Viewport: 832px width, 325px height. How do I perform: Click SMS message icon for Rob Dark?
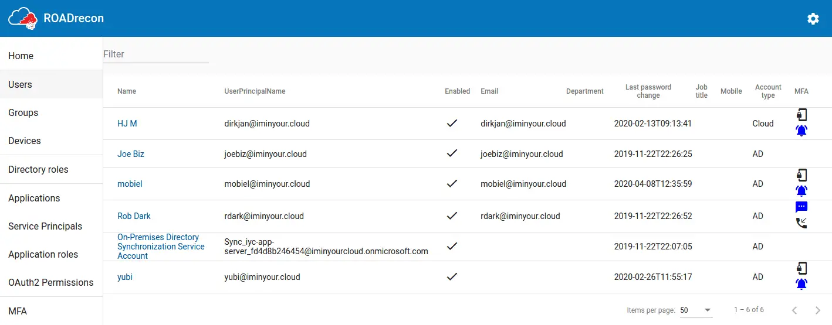click(x=801, y=207)
